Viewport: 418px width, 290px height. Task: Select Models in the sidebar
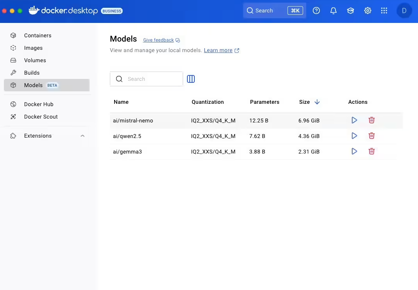click(47, 85)
